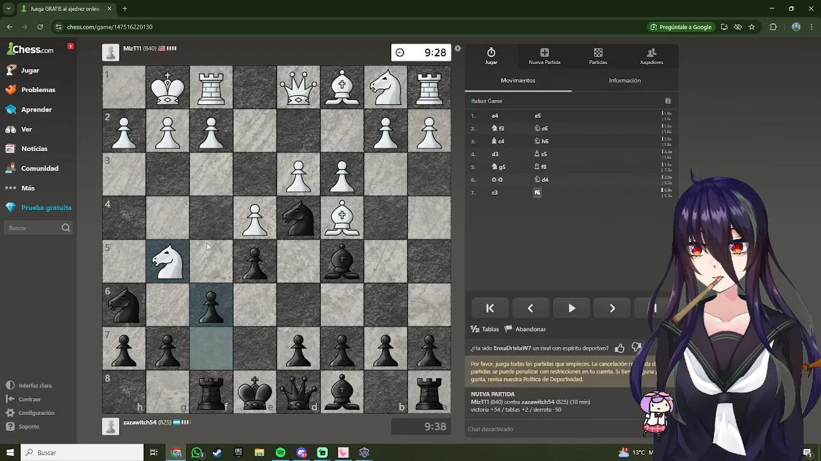Open the browser tab search dropdown
This screenshot has width=821, height=461.
pos(8,9)
